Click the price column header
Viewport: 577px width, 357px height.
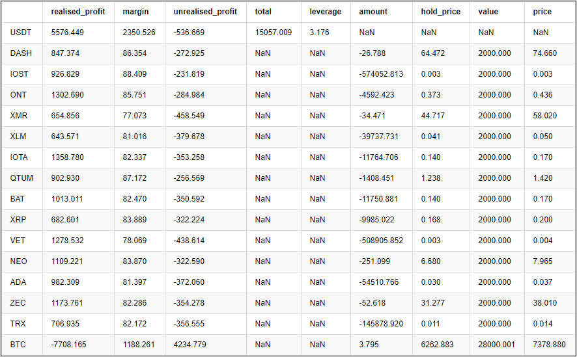[x=542, y=12]
